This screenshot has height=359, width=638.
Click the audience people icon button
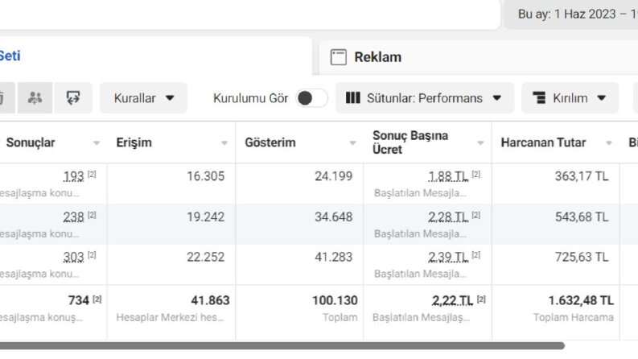[35, 98]
